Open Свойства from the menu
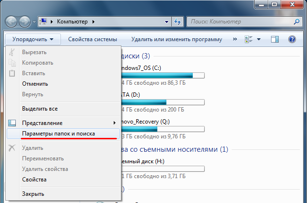The width and height of the screenshot is (307, 203). [63, 180]
